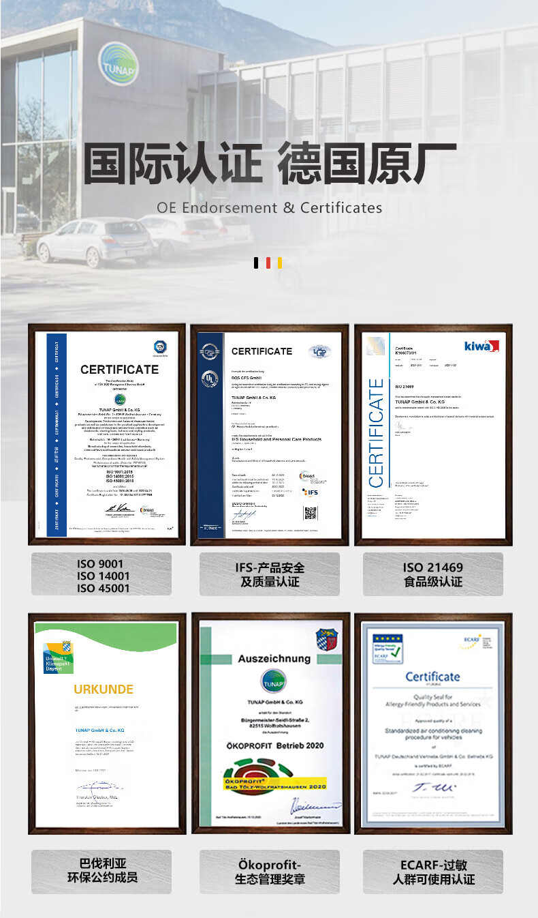Open the IFS Household and Personal Care certificate
Screen dimensions: 538x918
pos(269,434)
